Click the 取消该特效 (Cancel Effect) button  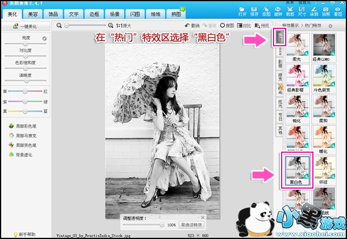coord(191,224)
